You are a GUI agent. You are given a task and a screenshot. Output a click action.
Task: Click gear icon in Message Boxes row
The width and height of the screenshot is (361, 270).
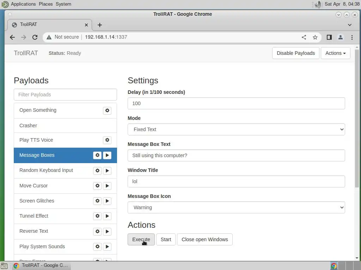(x=97, y=155)
